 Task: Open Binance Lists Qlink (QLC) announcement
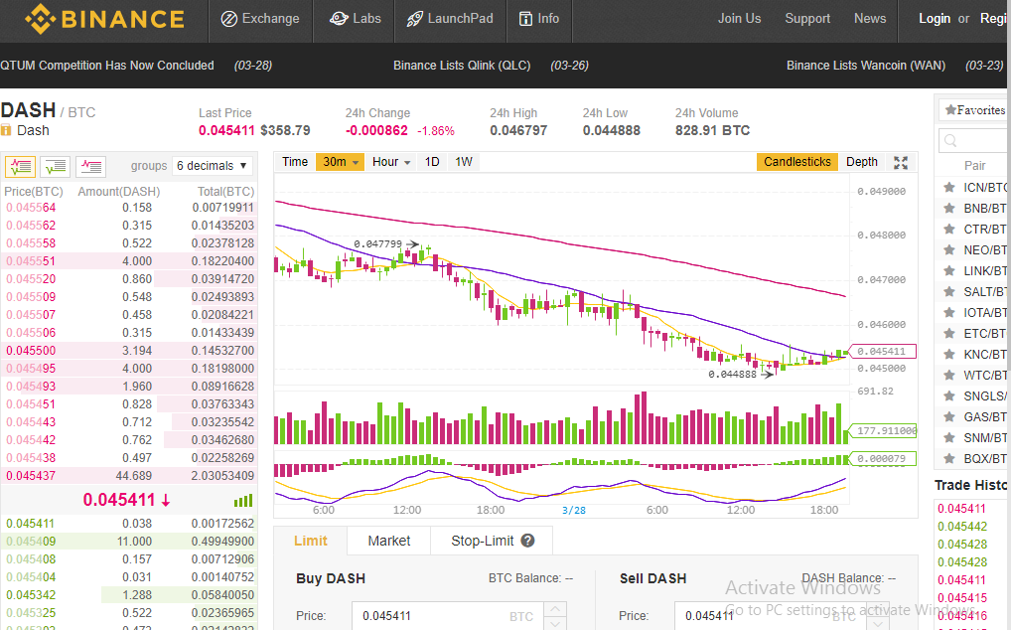462,66
